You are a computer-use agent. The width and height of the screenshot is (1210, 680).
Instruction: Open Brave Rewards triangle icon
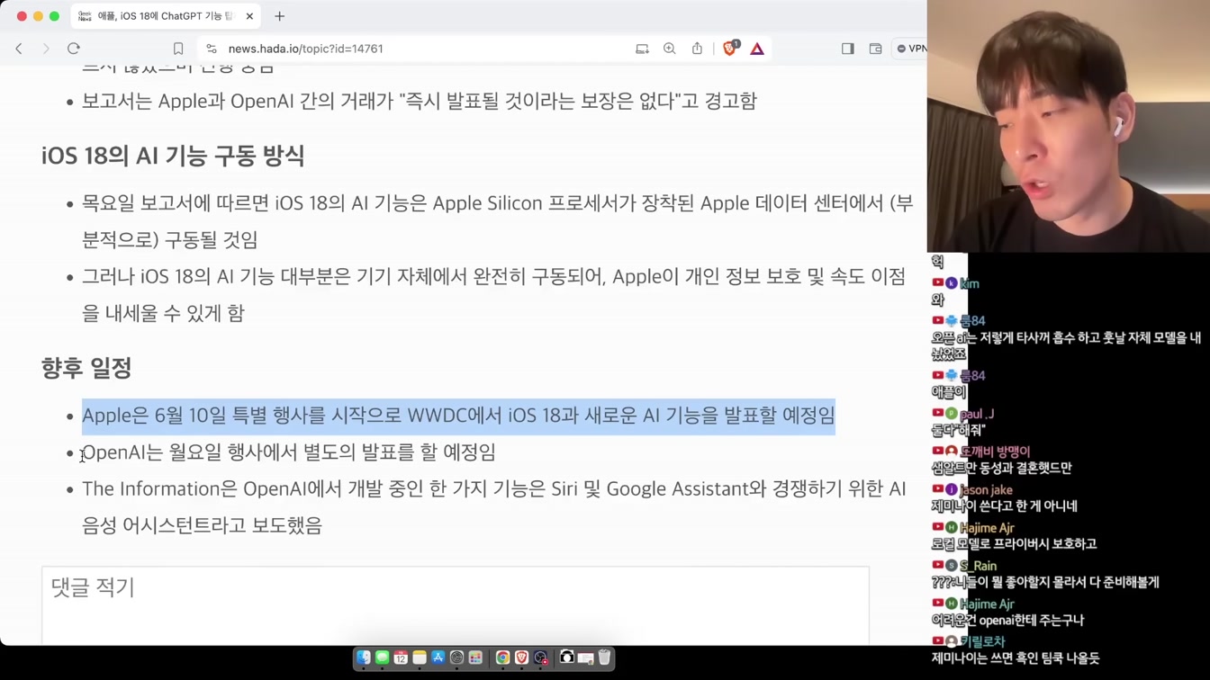[x=757, y=49]
